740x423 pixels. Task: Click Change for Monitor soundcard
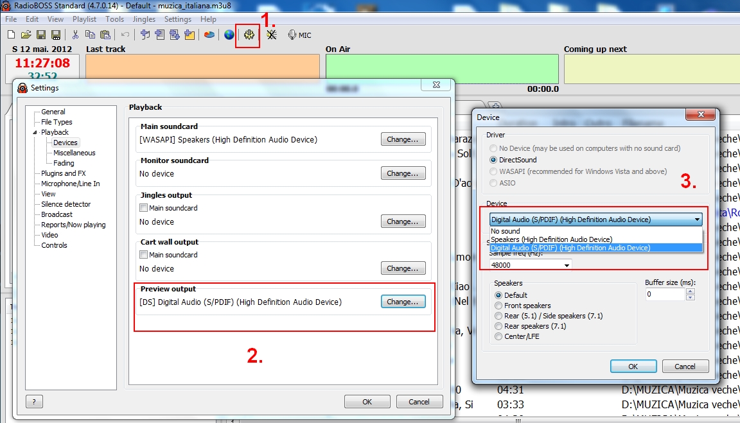click(x=403, y=173)
